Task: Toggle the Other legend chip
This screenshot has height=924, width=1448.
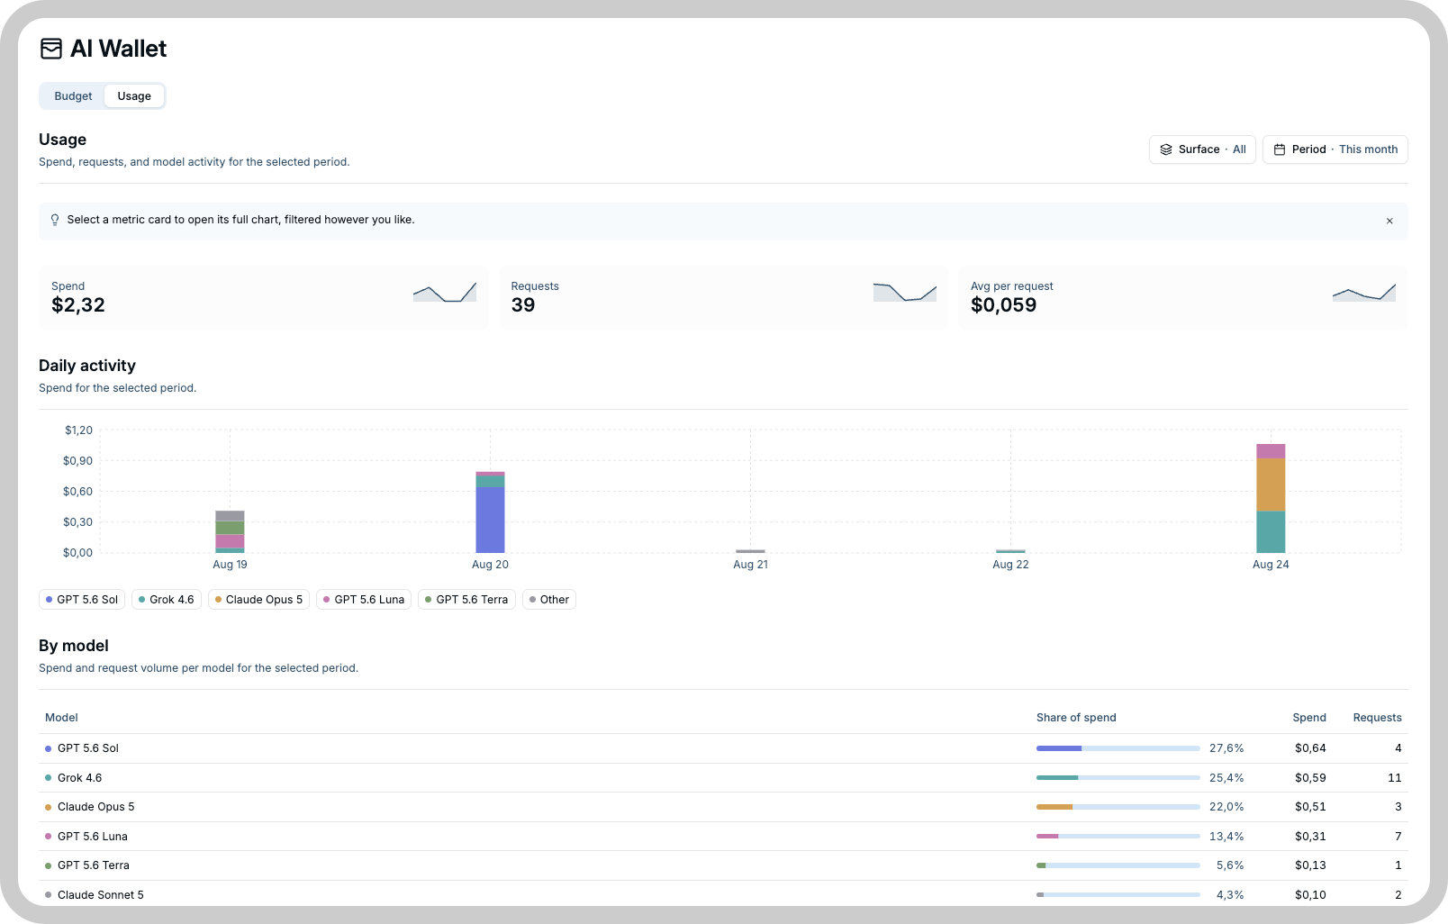Action: [x=549, y=600]
